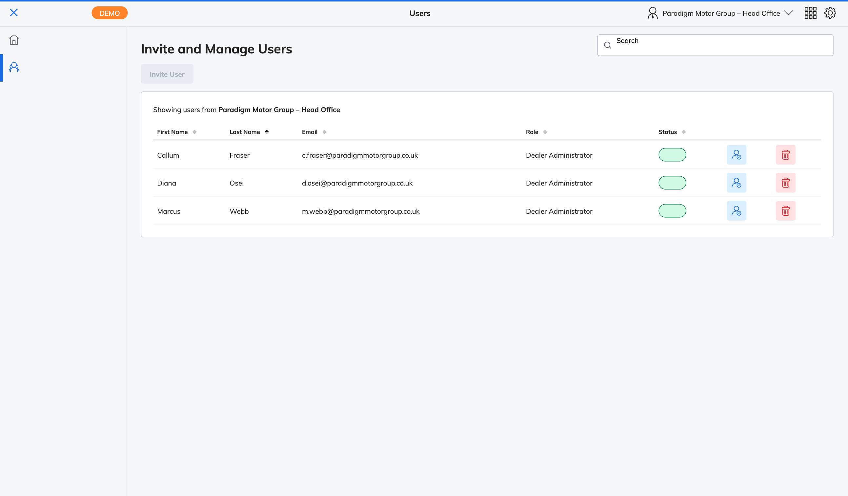Click into the Search field
Viewport: 848px width, 496px height.
(715, 45)
